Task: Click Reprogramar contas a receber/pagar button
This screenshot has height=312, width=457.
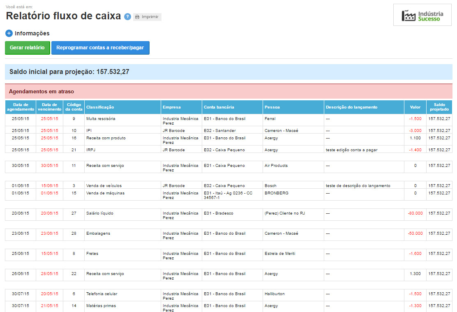Action: [100, 48]
